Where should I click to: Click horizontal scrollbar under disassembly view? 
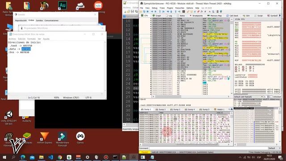191,97
